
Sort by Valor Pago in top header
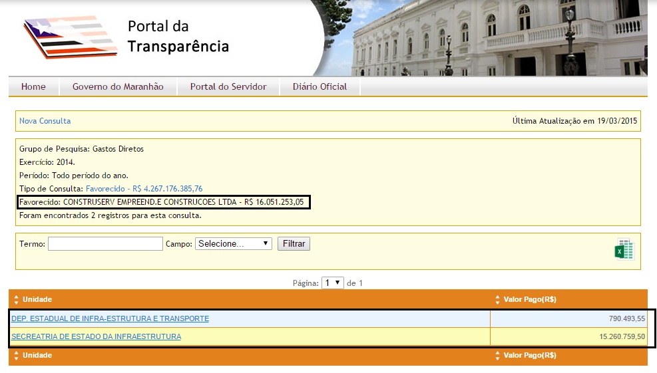pos(529,299)
